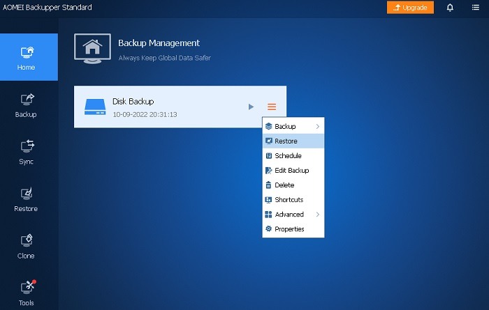Open the Home tab in sidebar

click(x=29, y=57)
